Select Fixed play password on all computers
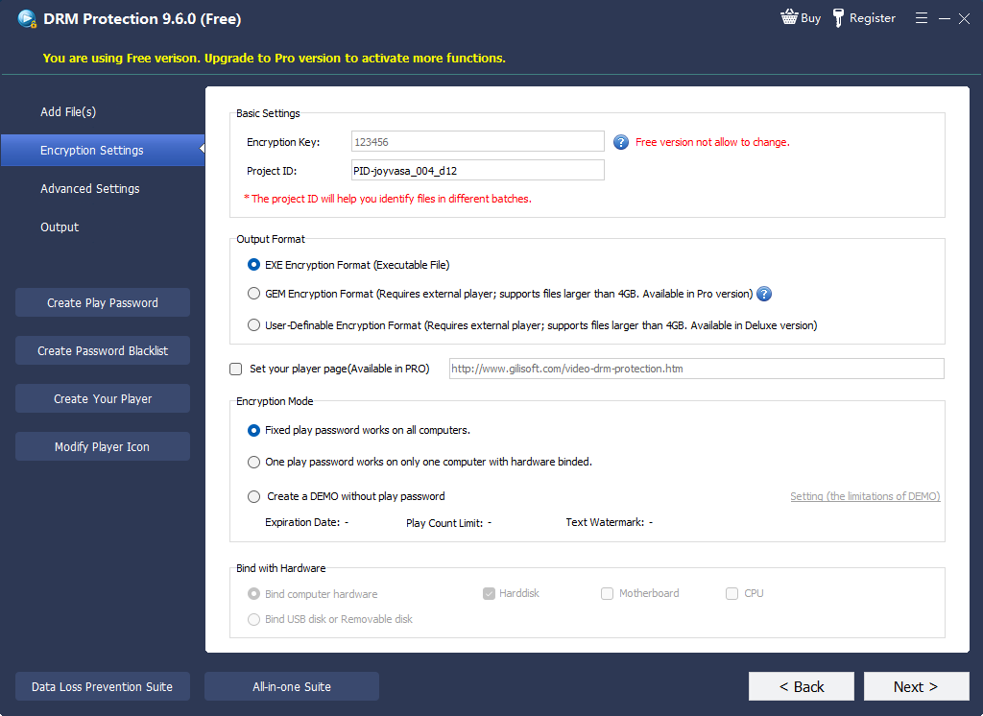Image resolution: width=983 pixels, height=716 pixels. coord(253,430)
